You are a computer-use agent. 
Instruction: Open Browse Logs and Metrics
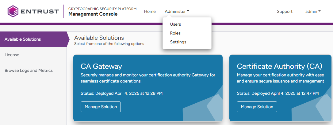tap(29, 70)
